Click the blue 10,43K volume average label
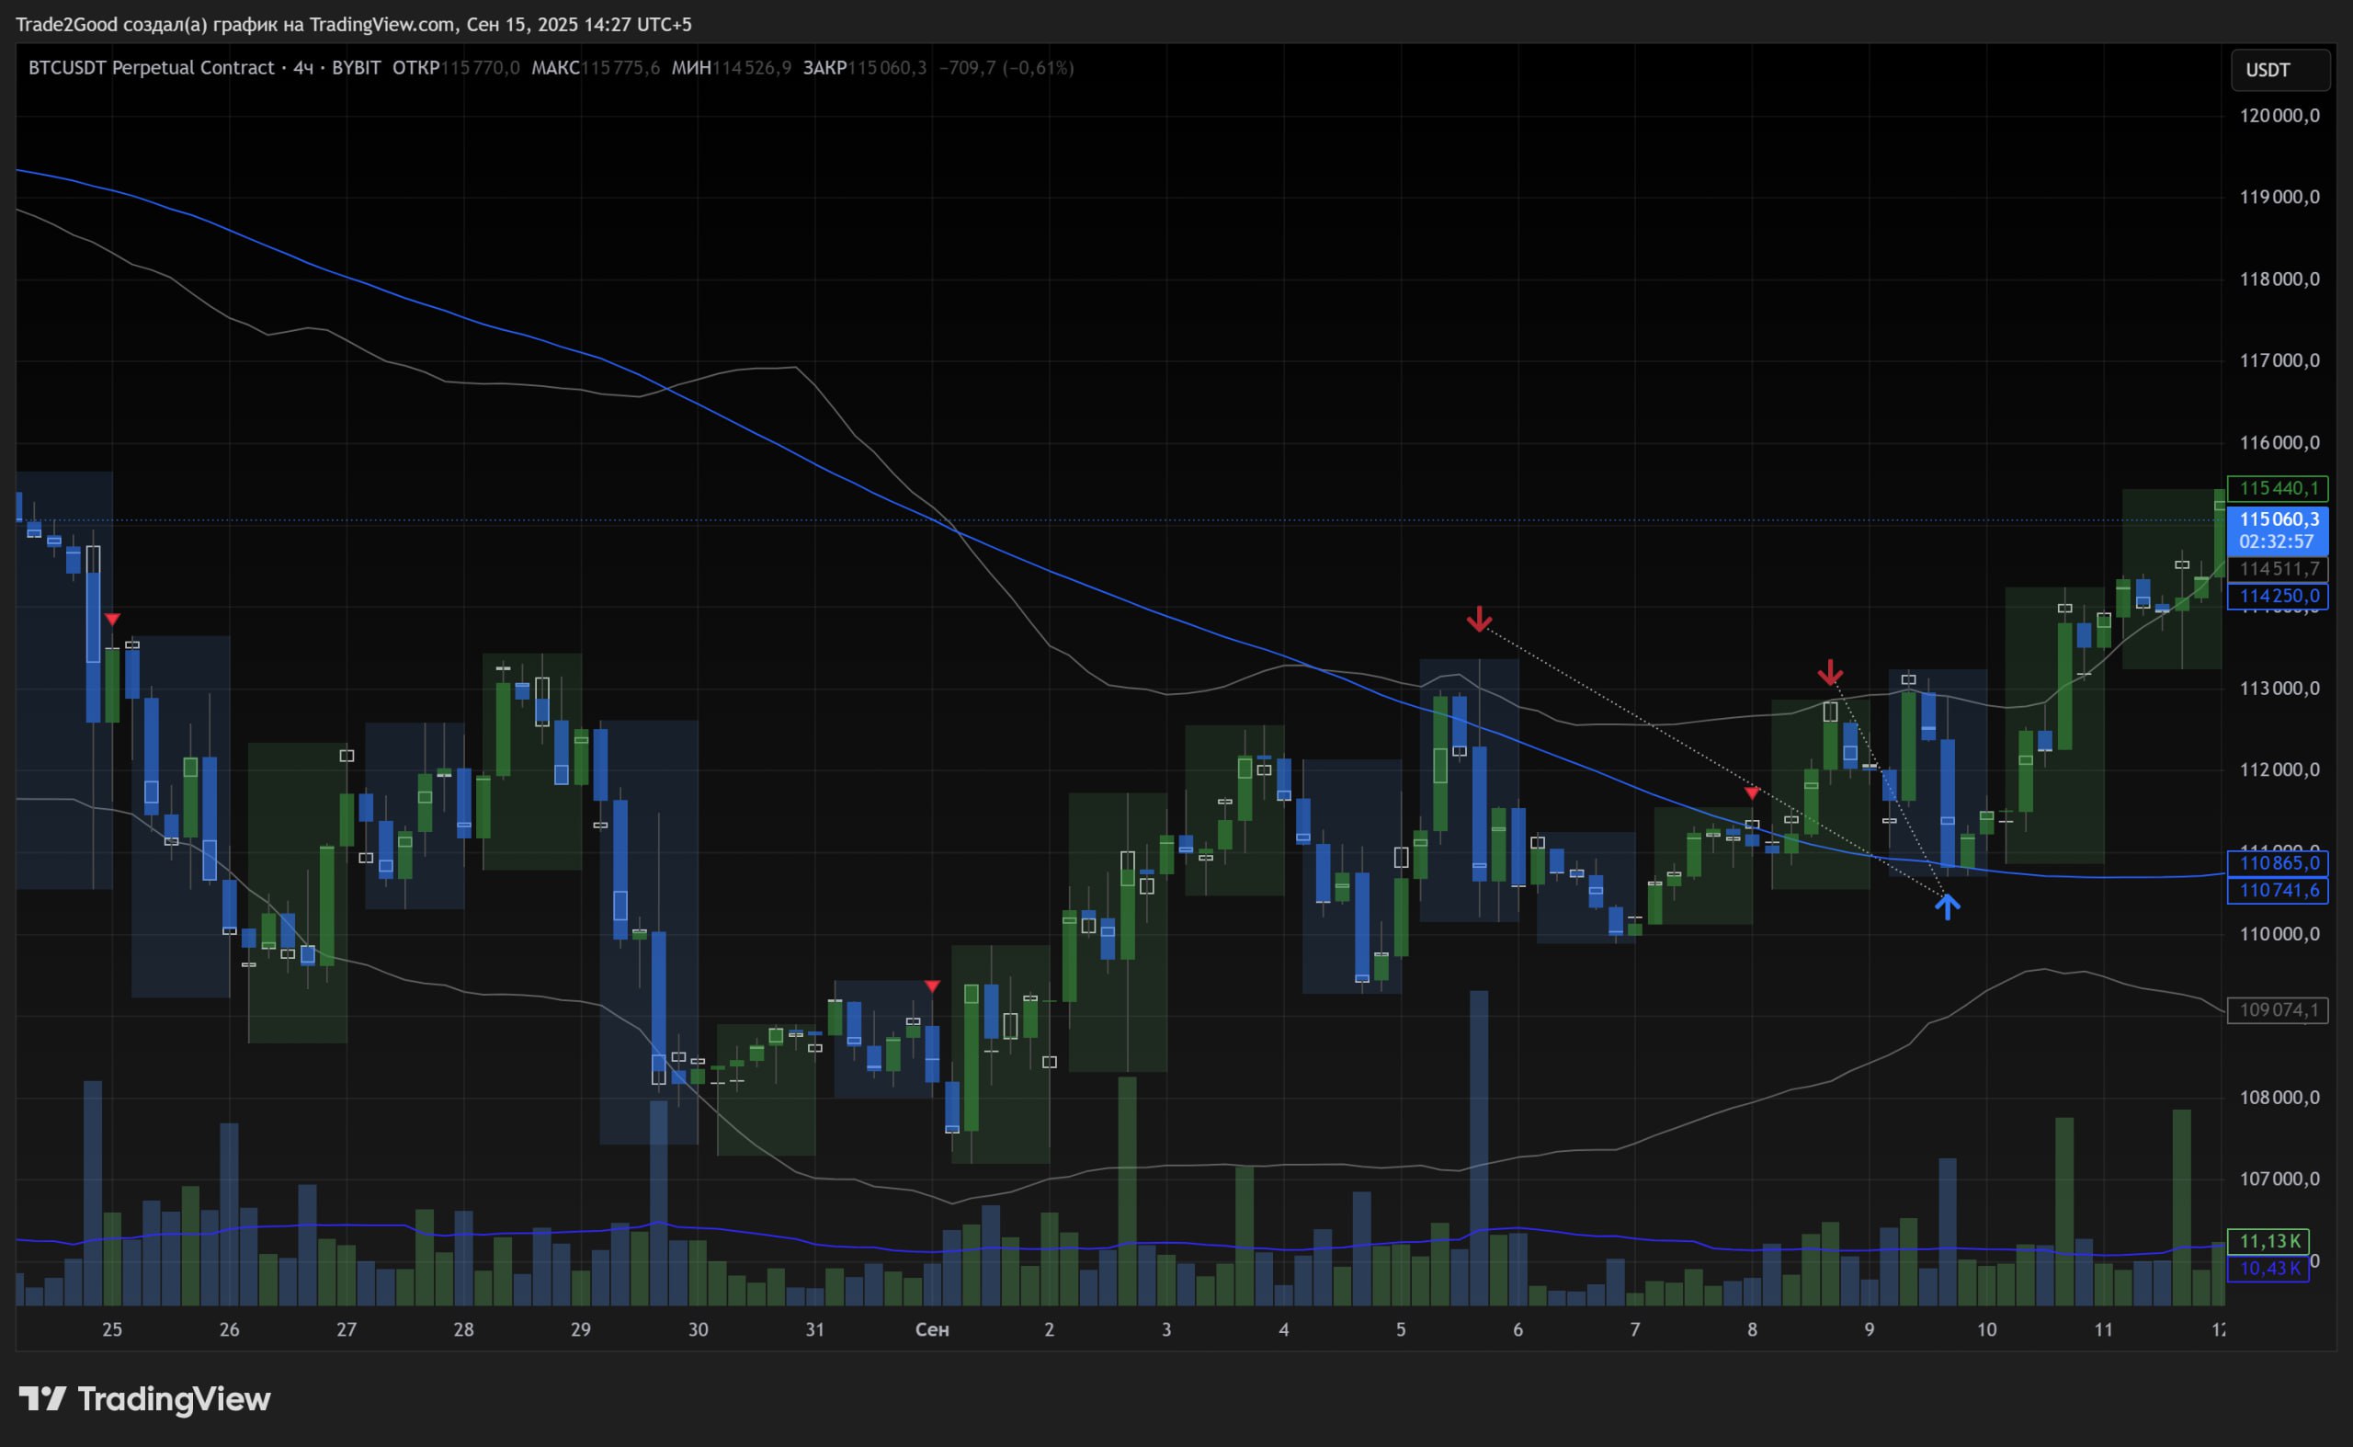The height and width of the screenshot is (1447, 2353). 2268,1268
